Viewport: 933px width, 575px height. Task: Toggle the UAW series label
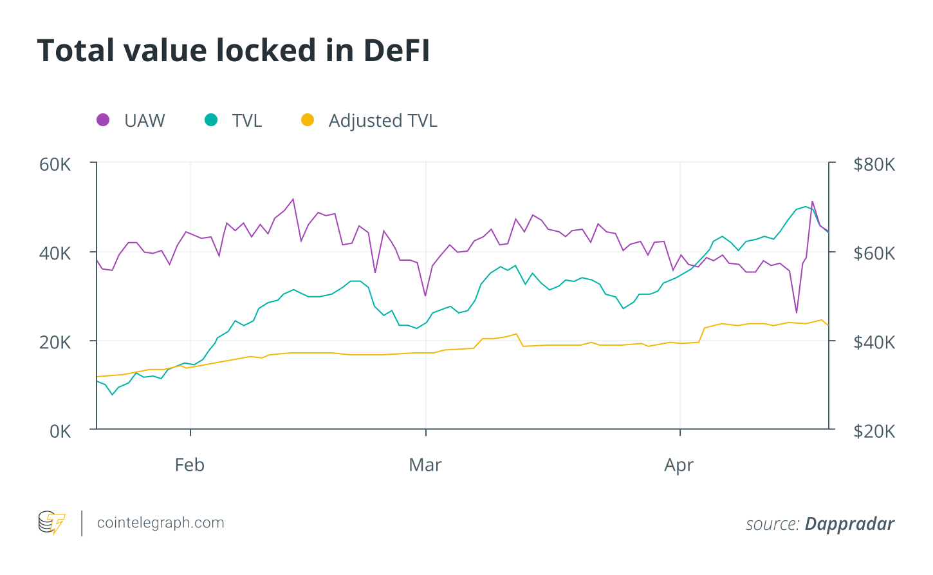pos(145,120)
